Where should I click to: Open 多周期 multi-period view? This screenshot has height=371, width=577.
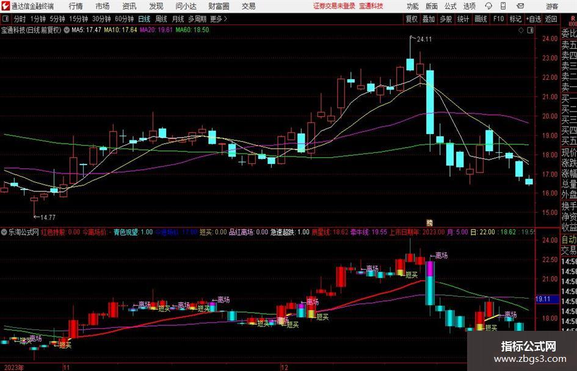click(197, 19)
